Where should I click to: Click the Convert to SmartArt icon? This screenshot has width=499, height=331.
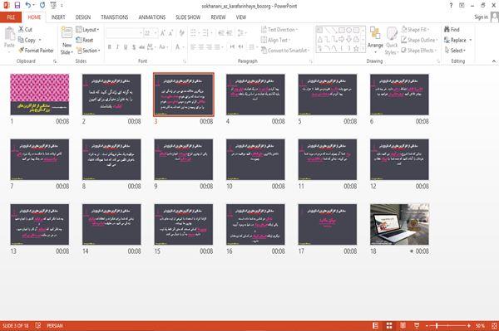tap(264, 51)
